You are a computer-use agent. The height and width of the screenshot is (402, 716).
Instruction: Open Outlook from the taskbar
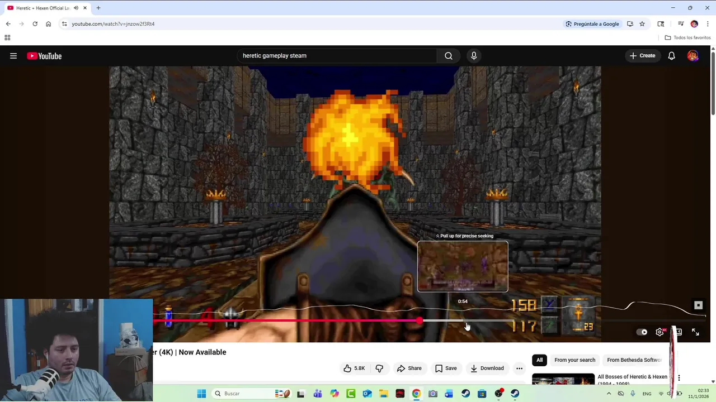[x=367, y=394]
